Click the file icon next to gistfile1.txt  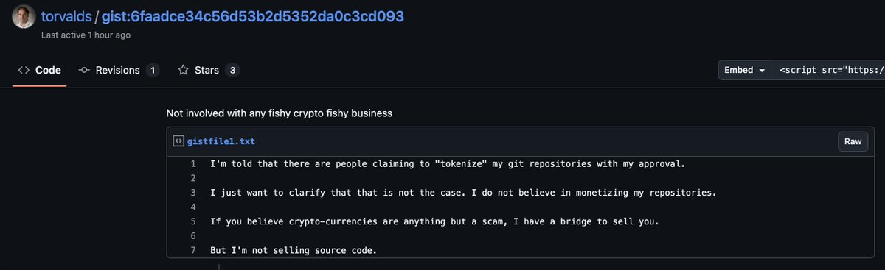tap(178, 141)
